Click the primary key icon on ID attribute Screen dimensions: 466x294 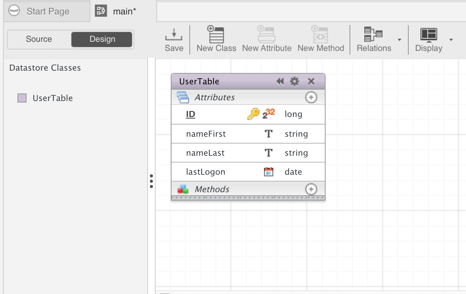pyautogui.click(x=253, y=114)
